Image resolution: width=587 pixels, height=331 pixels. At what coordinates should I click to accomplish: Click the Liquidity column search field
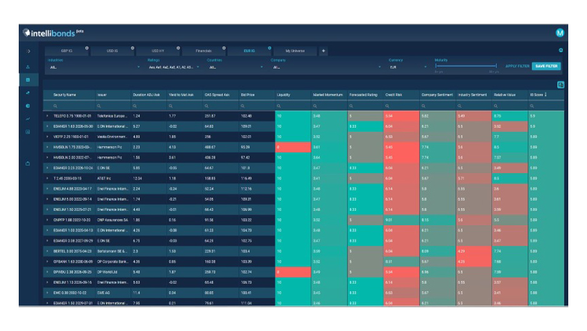pyautogui.click(x=293, y=106)
